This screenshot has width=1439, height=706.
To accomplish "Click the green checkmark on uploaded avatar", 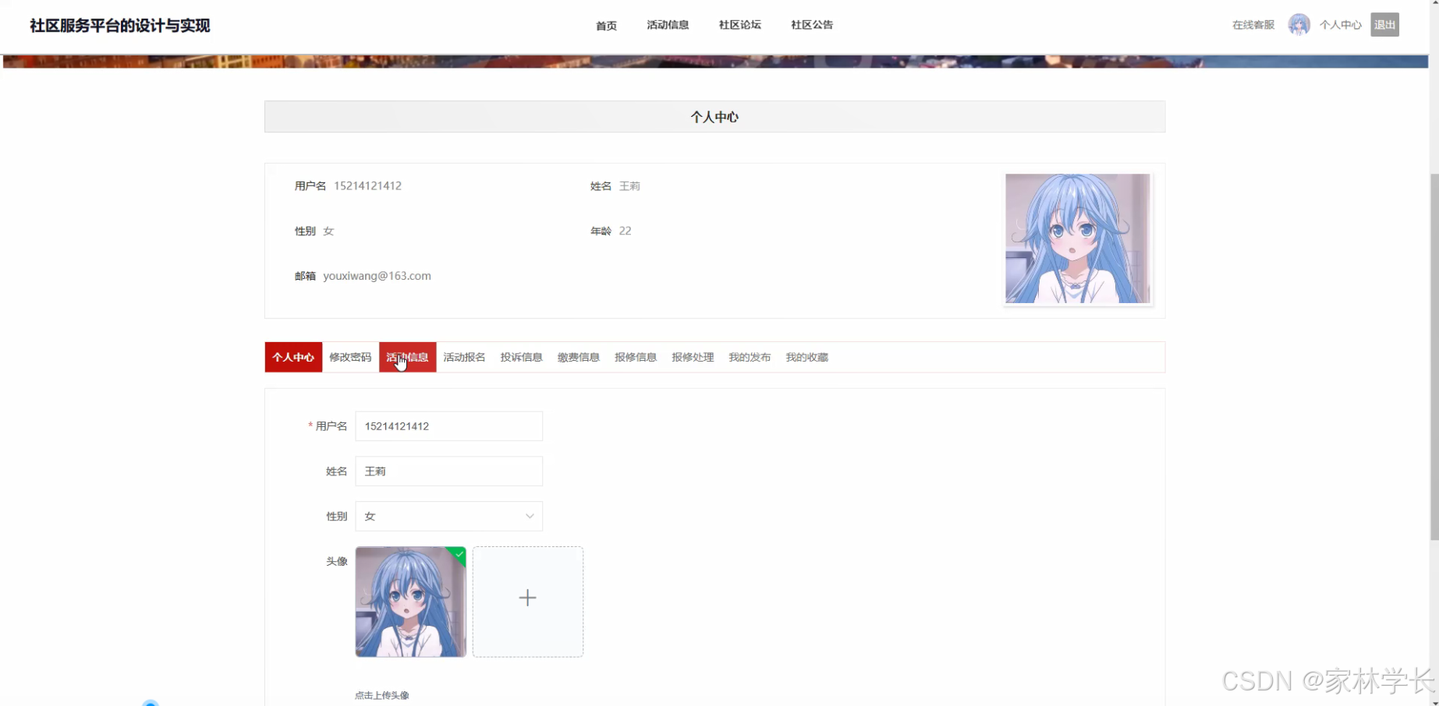I will (459, 555).
